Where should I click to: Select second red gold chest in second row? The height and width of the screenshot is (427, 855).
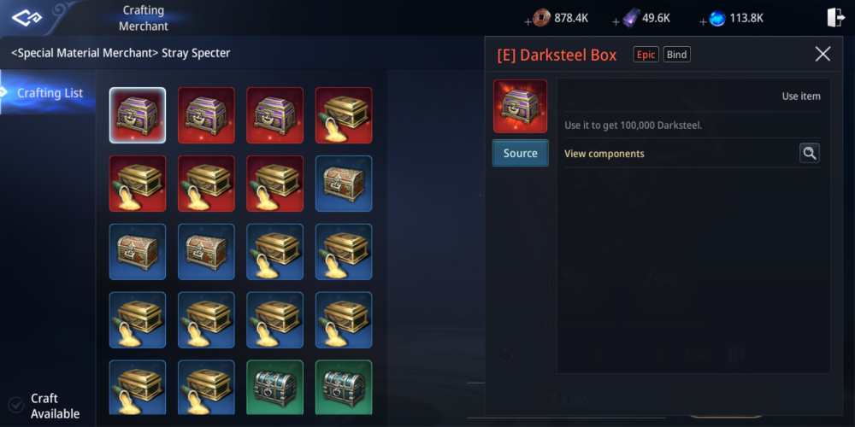point(206,184)
